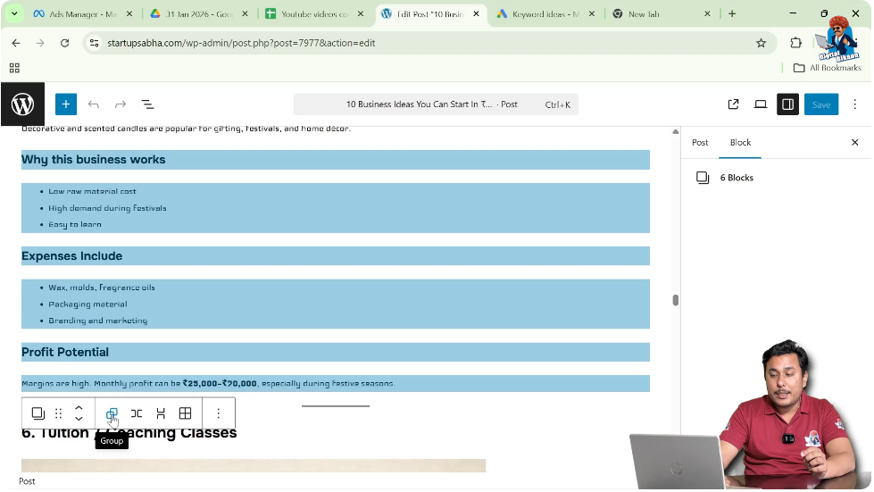Click the WordPress logo to view posts

[22, 104]
